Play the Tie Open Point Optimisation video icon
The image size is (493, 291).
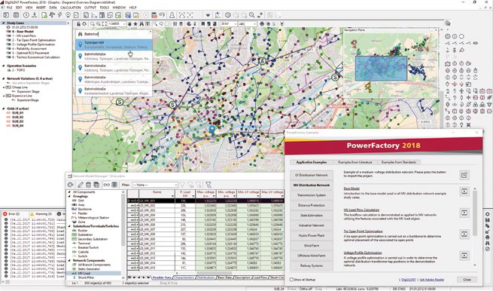pos(464,234)
